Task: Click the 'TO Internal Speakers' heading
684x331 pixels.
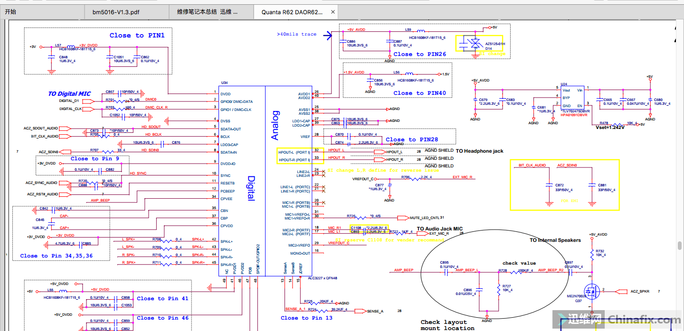Action: click(x=555, y=240)
